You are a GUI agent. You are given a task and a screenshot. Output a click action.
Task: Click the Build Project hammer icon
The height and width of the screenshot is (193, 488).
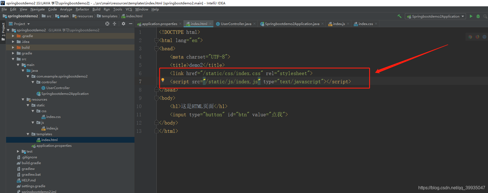[400, 16]
